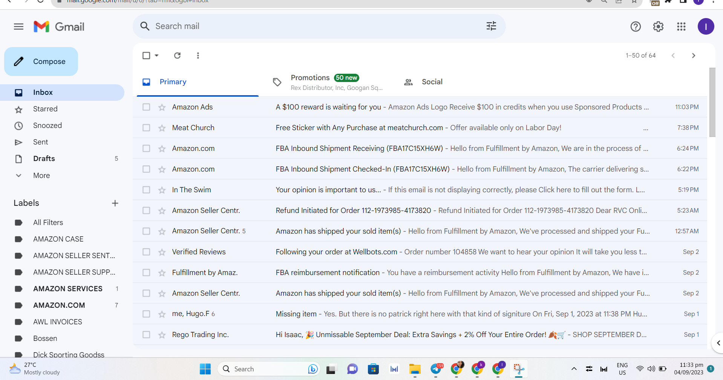Screen dimensions: 723x380
Task: Open the taskbar clock and date
Action: click(688, 369)
